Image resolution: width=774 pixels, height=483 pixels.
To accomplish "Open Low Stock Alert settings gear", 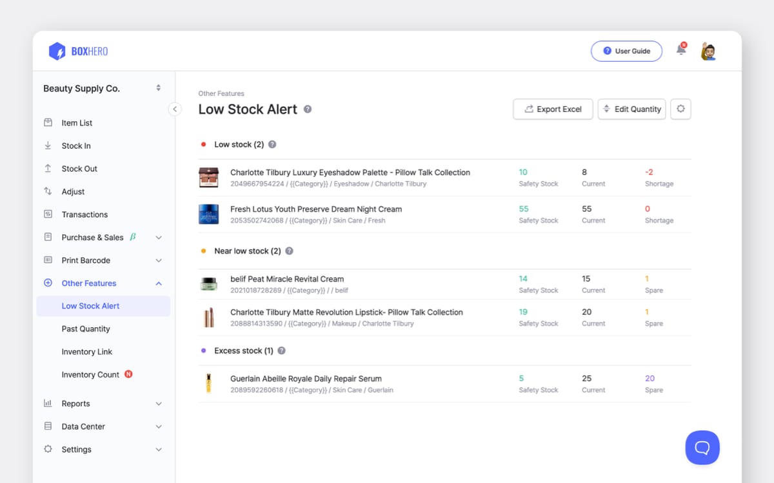I will point(680,109).
